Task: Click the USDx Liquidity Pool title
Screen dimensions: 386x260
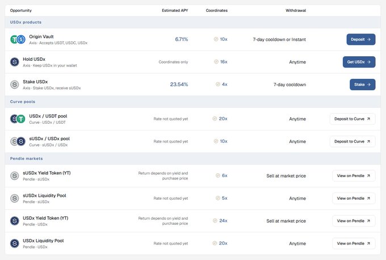Action: pos(43,241)
